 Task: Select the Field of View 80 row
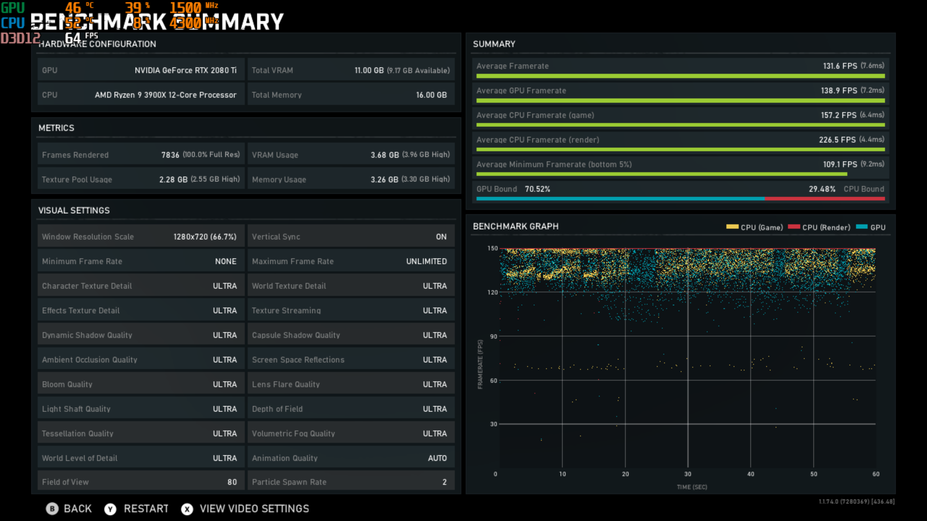click(141, 481)
